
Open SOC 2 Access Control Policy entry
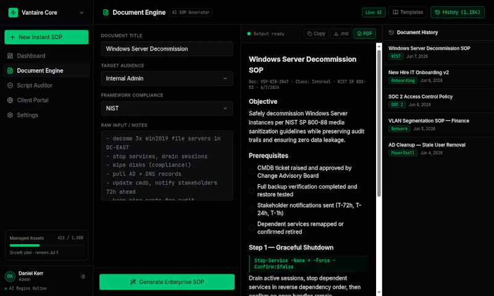point(438,101)
